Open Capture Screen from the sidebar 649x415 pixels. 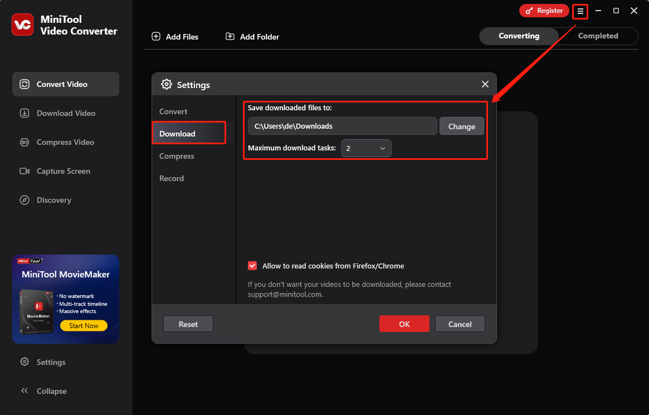point(66,172)
